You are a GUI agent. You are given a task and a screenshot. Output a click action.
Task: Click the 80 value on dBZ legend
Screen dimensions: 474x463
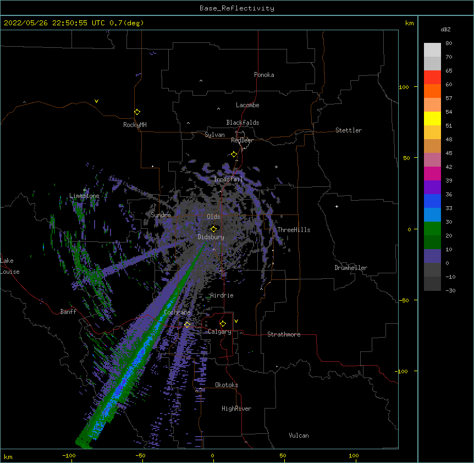tap(449, 43)
